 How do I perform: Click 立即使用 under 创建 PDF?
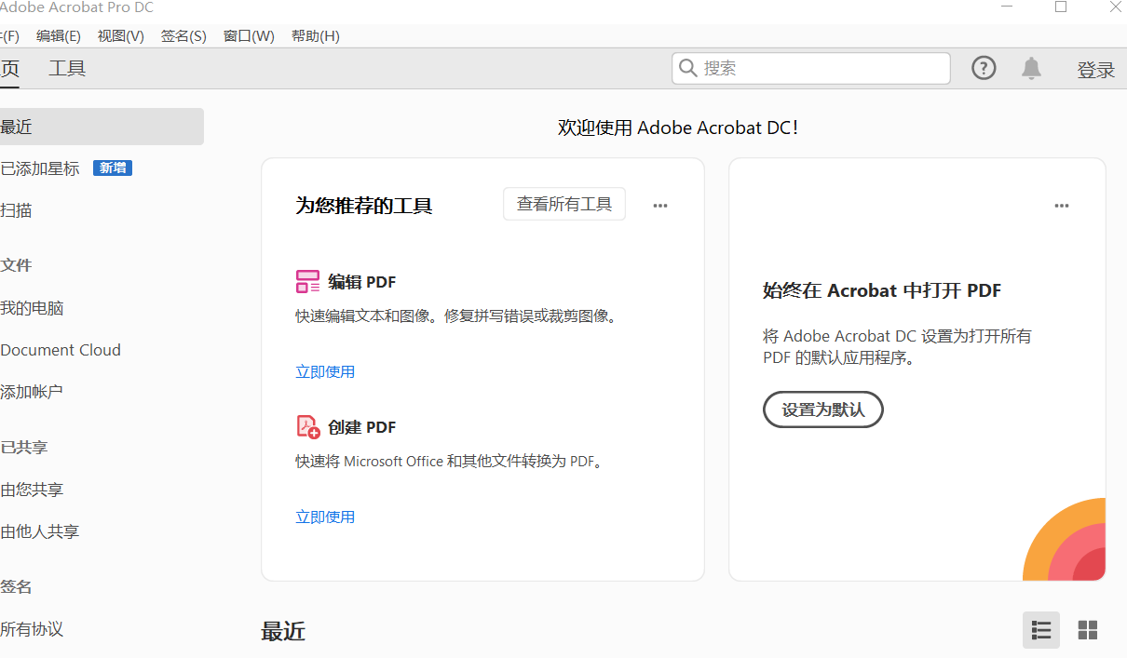[325, 517]
